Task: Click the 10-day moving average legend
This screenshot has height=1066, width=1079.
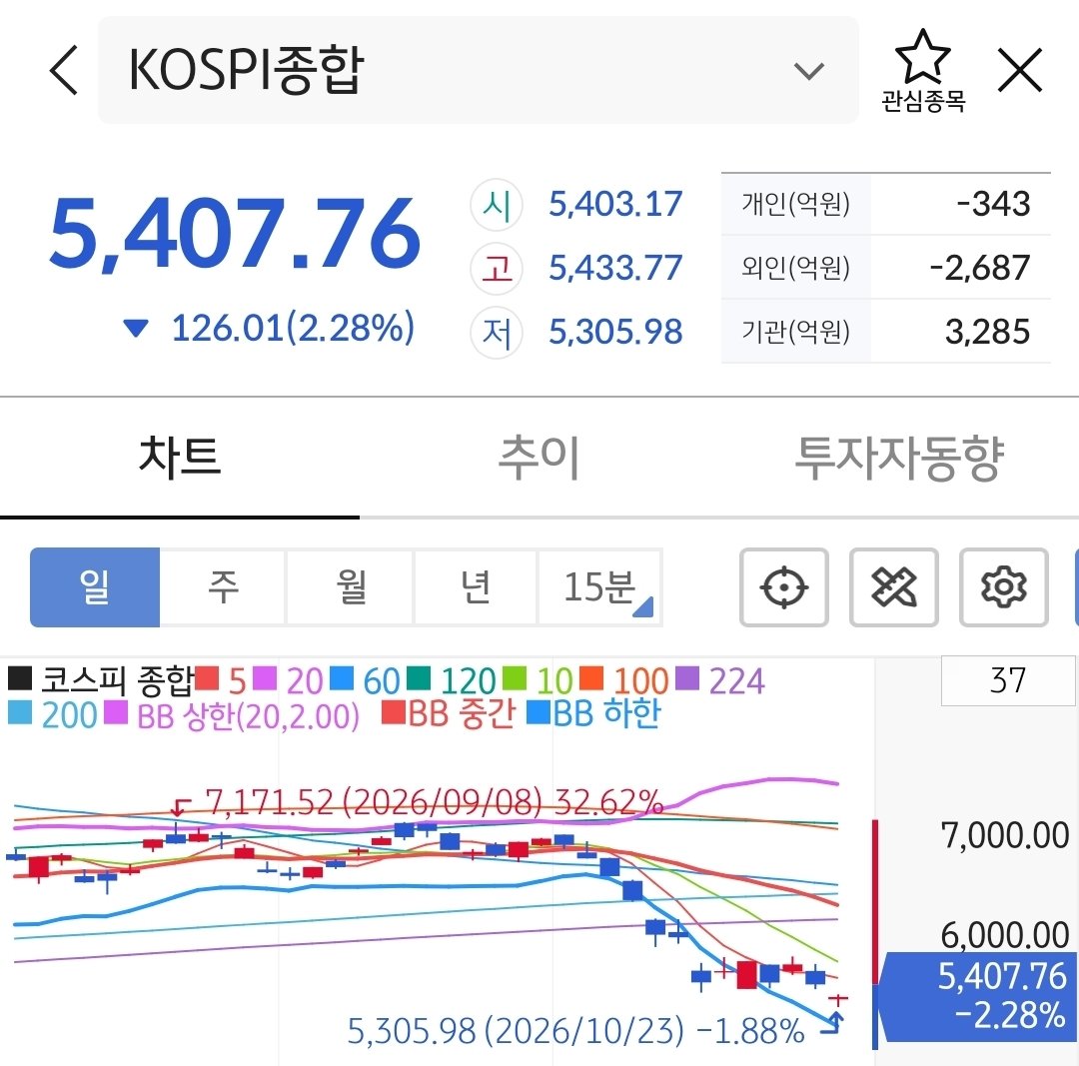Action: coord(538,680)
